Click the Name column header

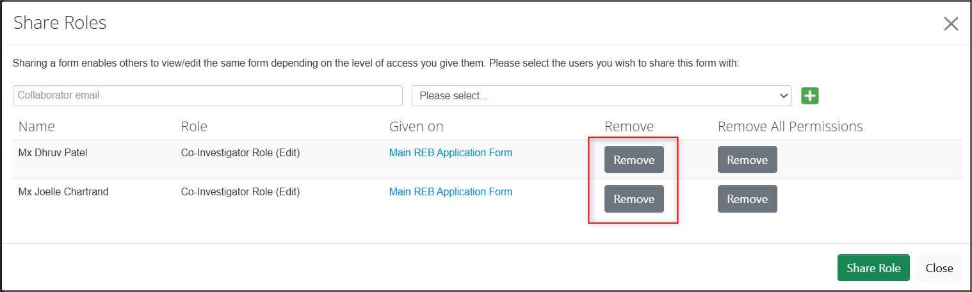point(36,127)
